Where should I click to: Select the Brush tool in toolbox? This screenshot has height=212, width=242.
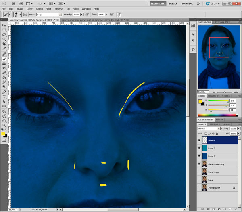coord(4,58)
